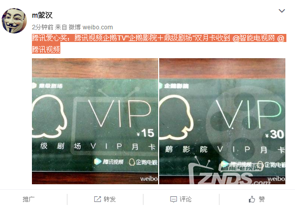Click the penguin logo on left card
The width and height of the screenshot is (295, 206).
click(x=50, y=116)
